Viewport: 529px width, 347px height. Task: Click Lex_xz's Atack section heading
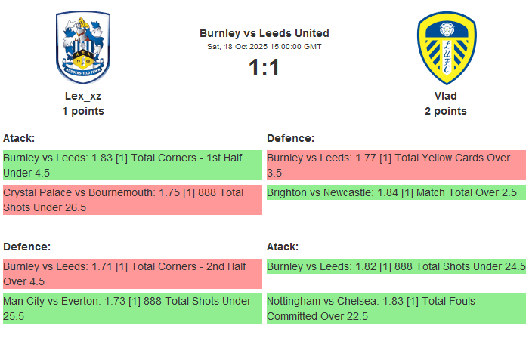pos(19,138)
